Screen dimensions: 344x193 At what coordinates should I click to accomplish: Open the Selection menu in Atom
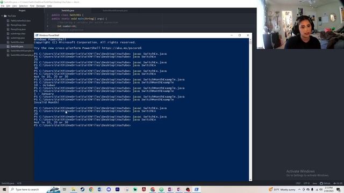click(23, 6)
